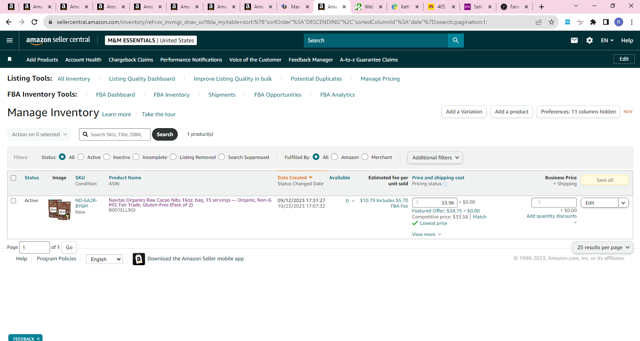The image size is (640, 341).
Task: Open the settings gear icon
Action: [590, 40]
